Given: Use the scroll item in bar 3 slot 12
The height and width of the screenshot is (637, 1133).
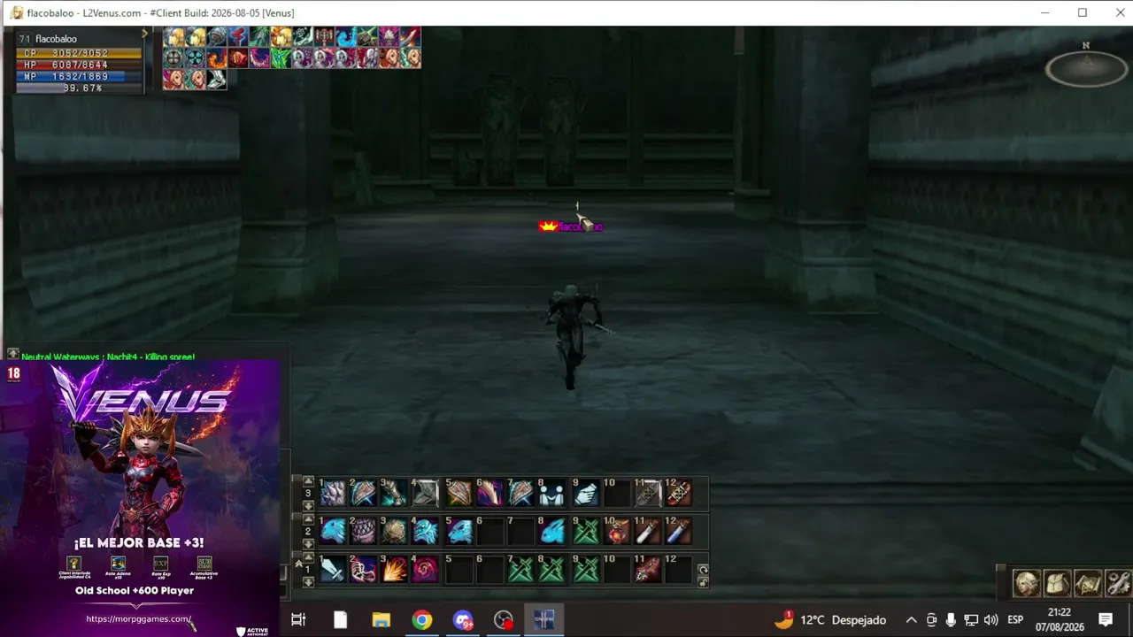Looking at the screenshot, I should (678, 493).
